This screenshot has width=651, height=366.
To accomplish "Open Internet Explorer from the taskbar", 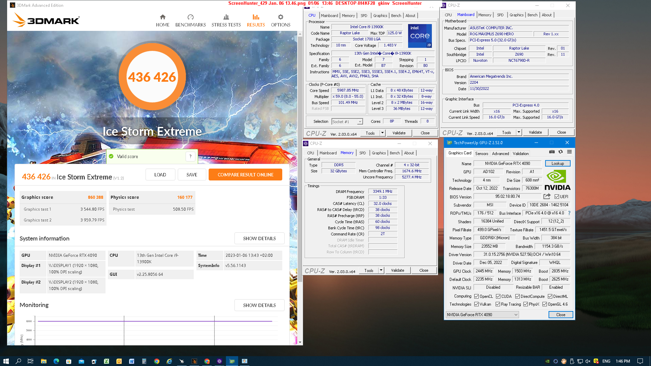I will [169, 361].
